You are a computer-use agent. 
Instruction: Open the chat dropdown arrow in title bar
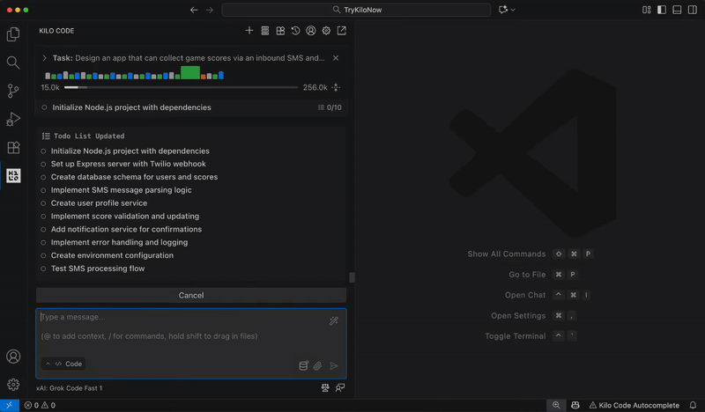tap(513, 10)
